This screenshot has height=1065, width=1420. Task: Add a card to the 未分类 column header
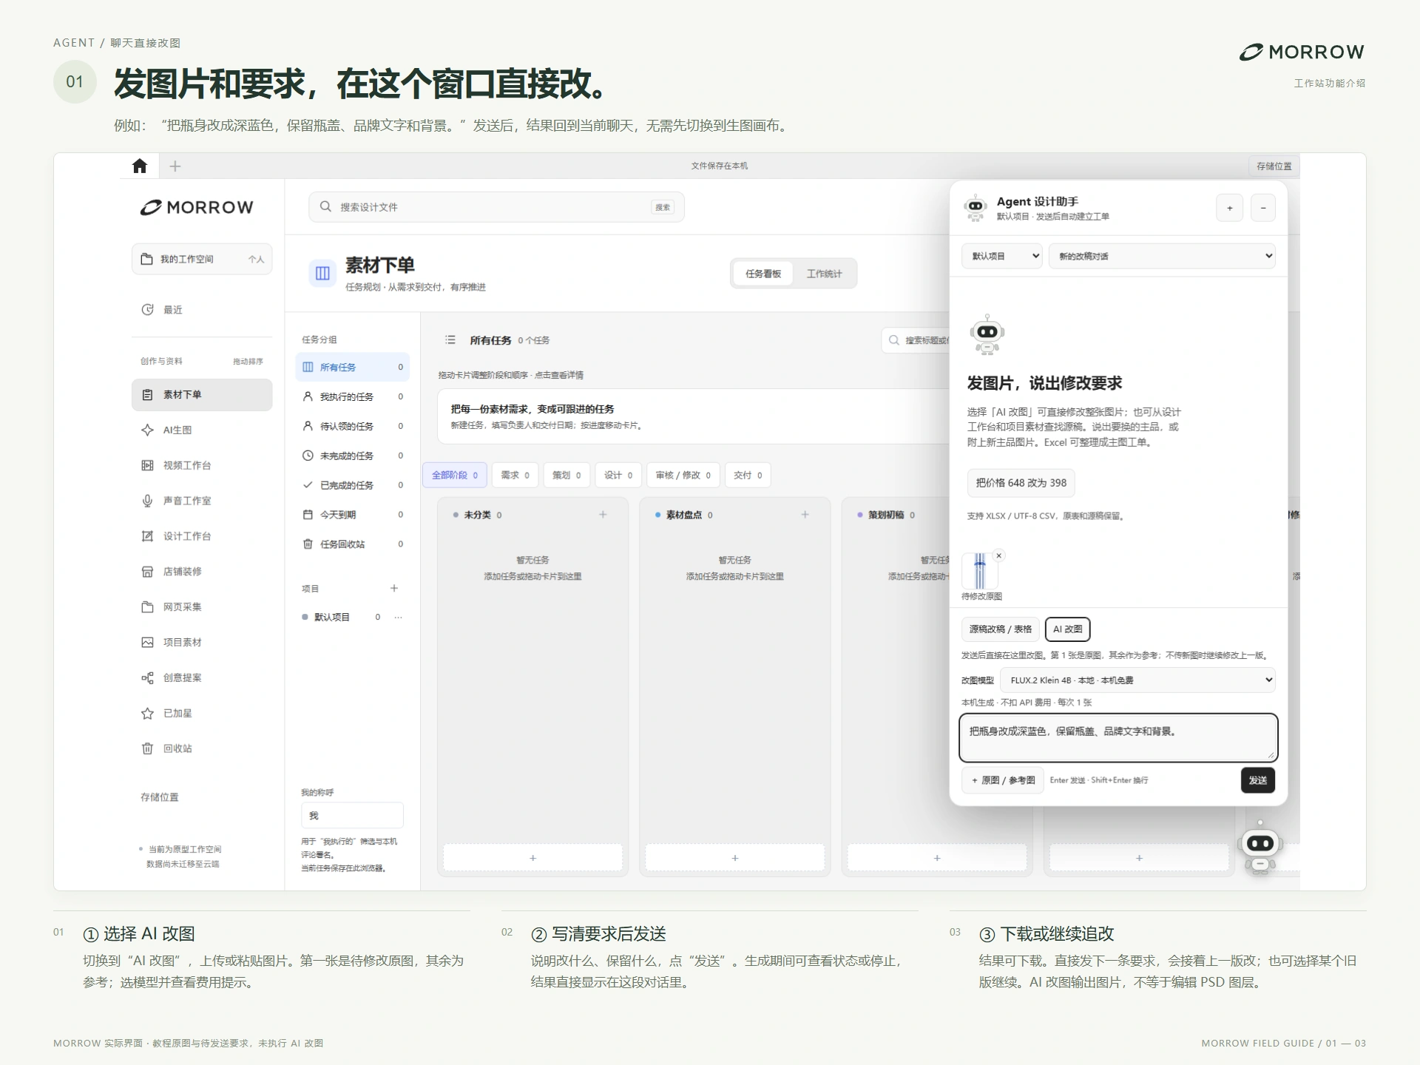pyautogui.click(x=603, y=515)
